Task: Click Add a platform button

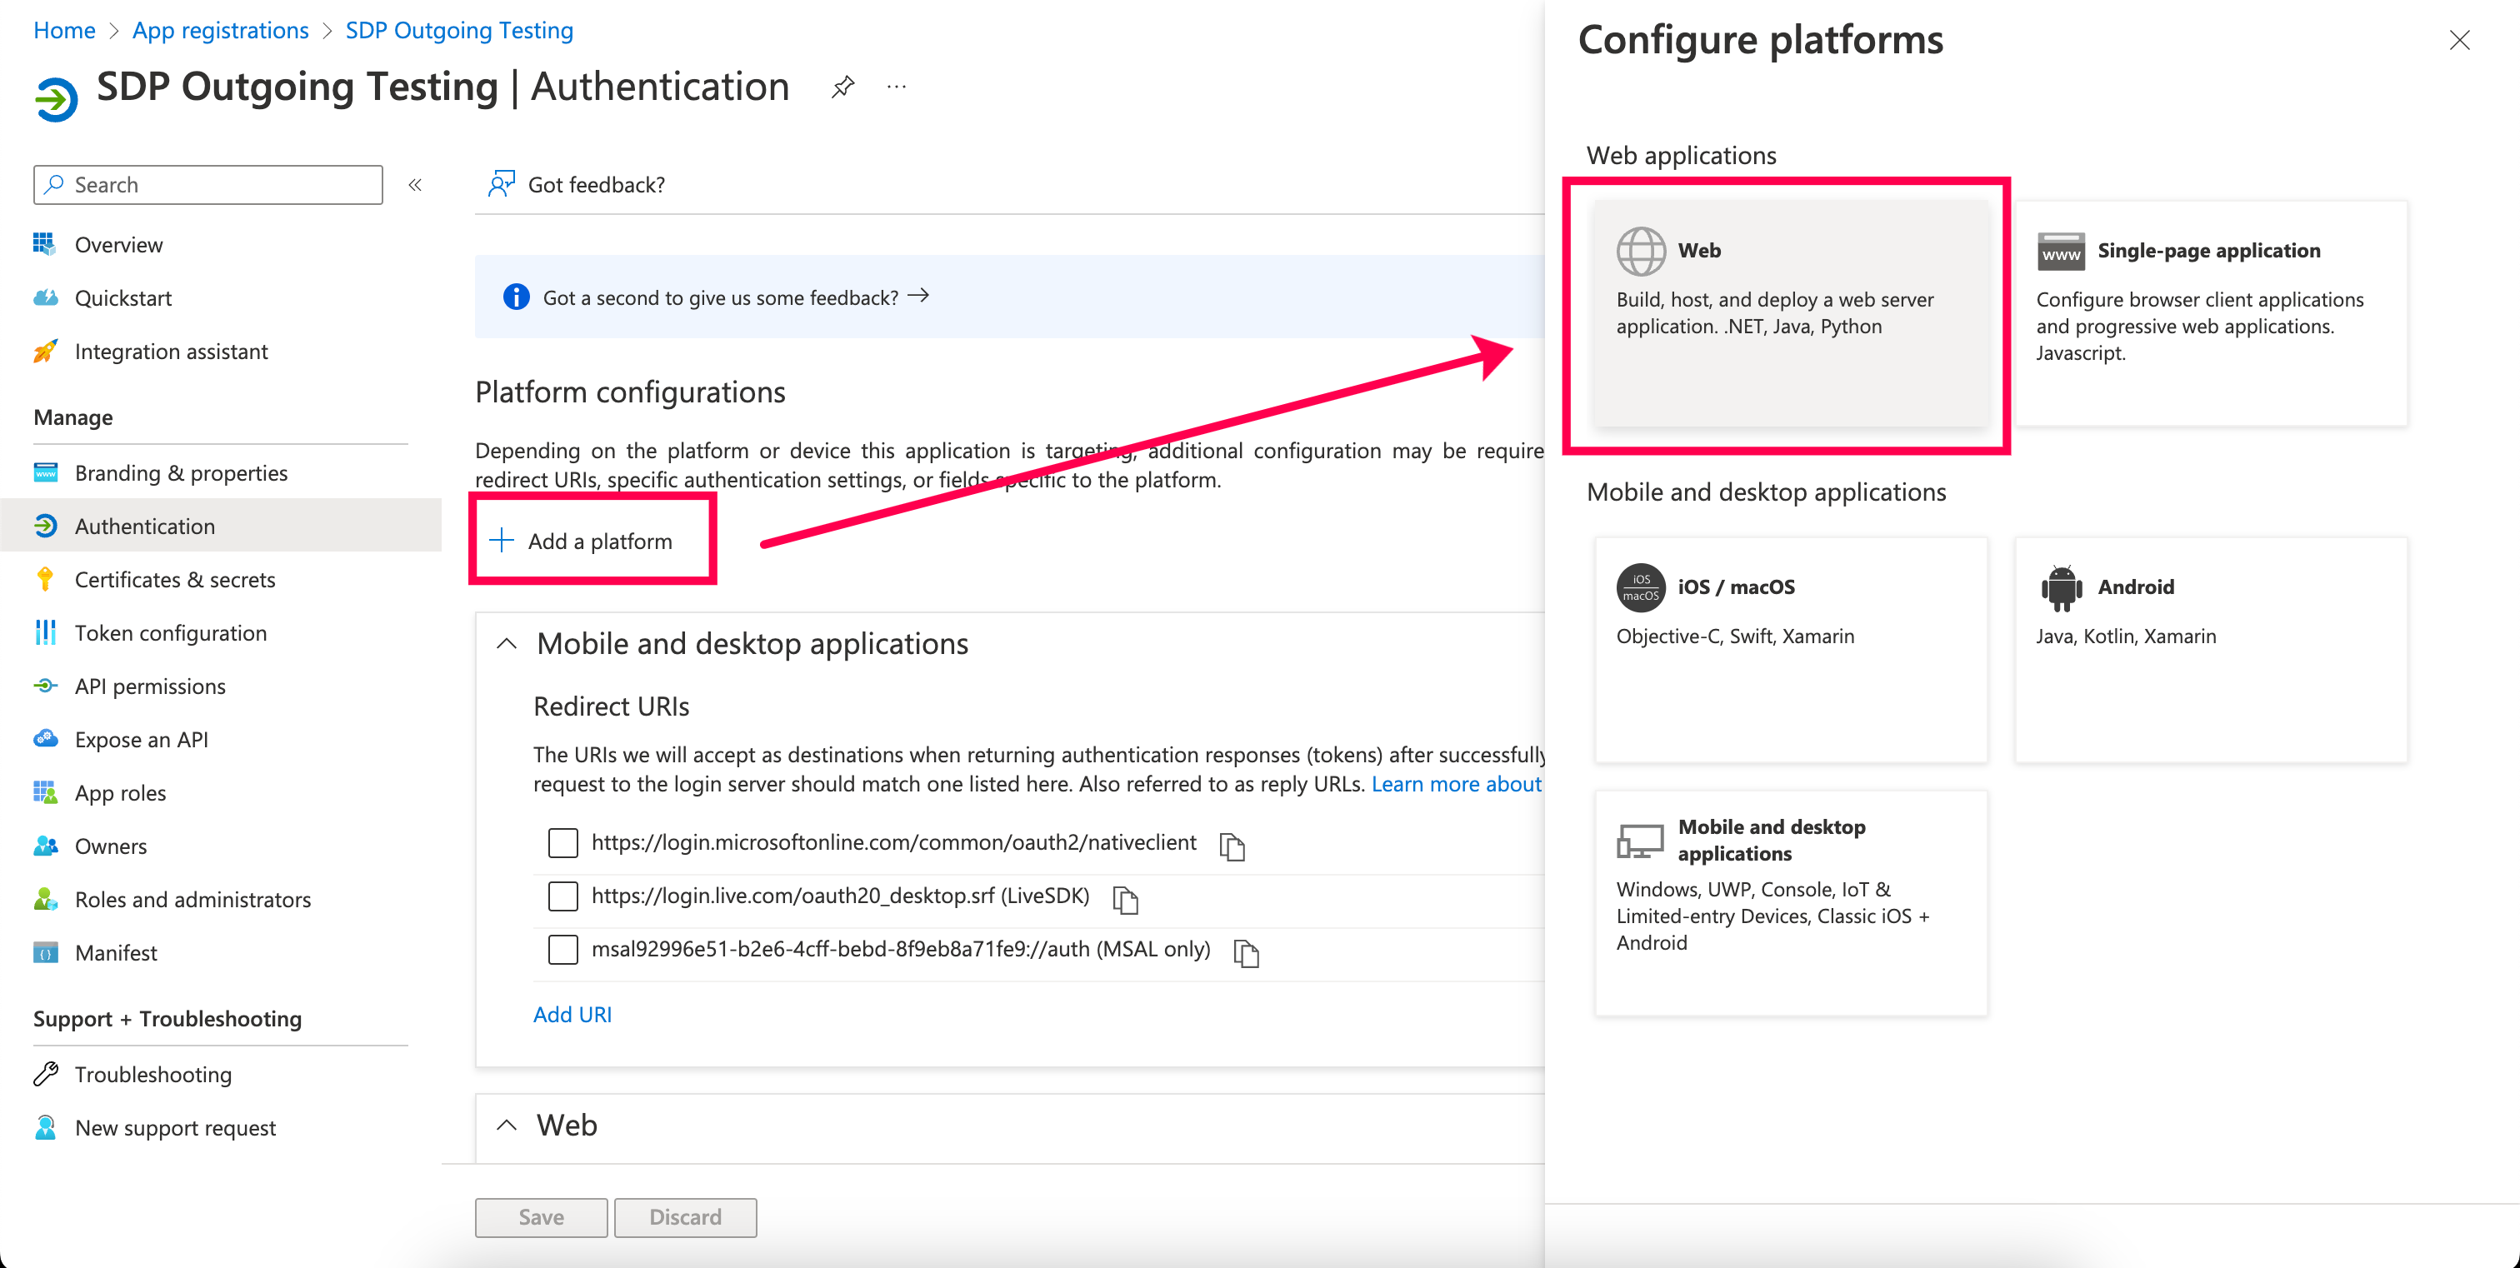Action: pos(583,541)
